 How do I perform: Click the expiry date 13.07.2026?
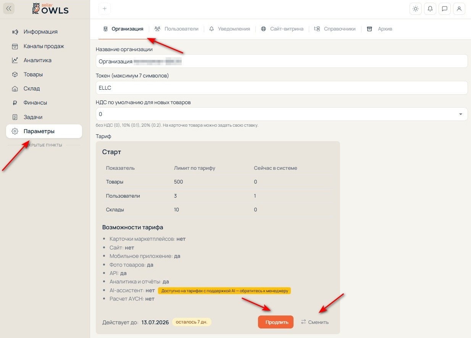click(x=155, y=322)
